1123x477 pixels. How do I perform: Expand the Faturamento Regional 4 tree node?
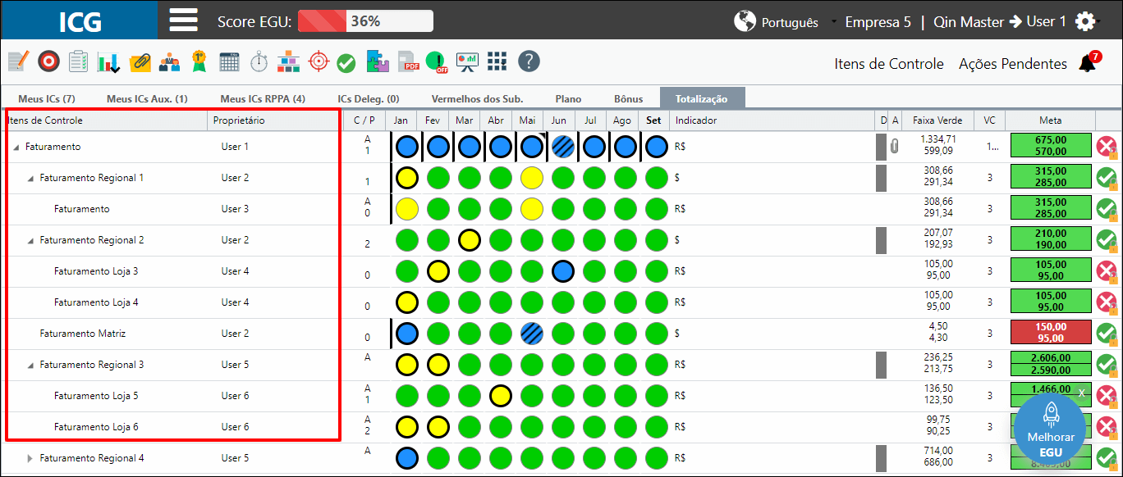tap(31, 458)
